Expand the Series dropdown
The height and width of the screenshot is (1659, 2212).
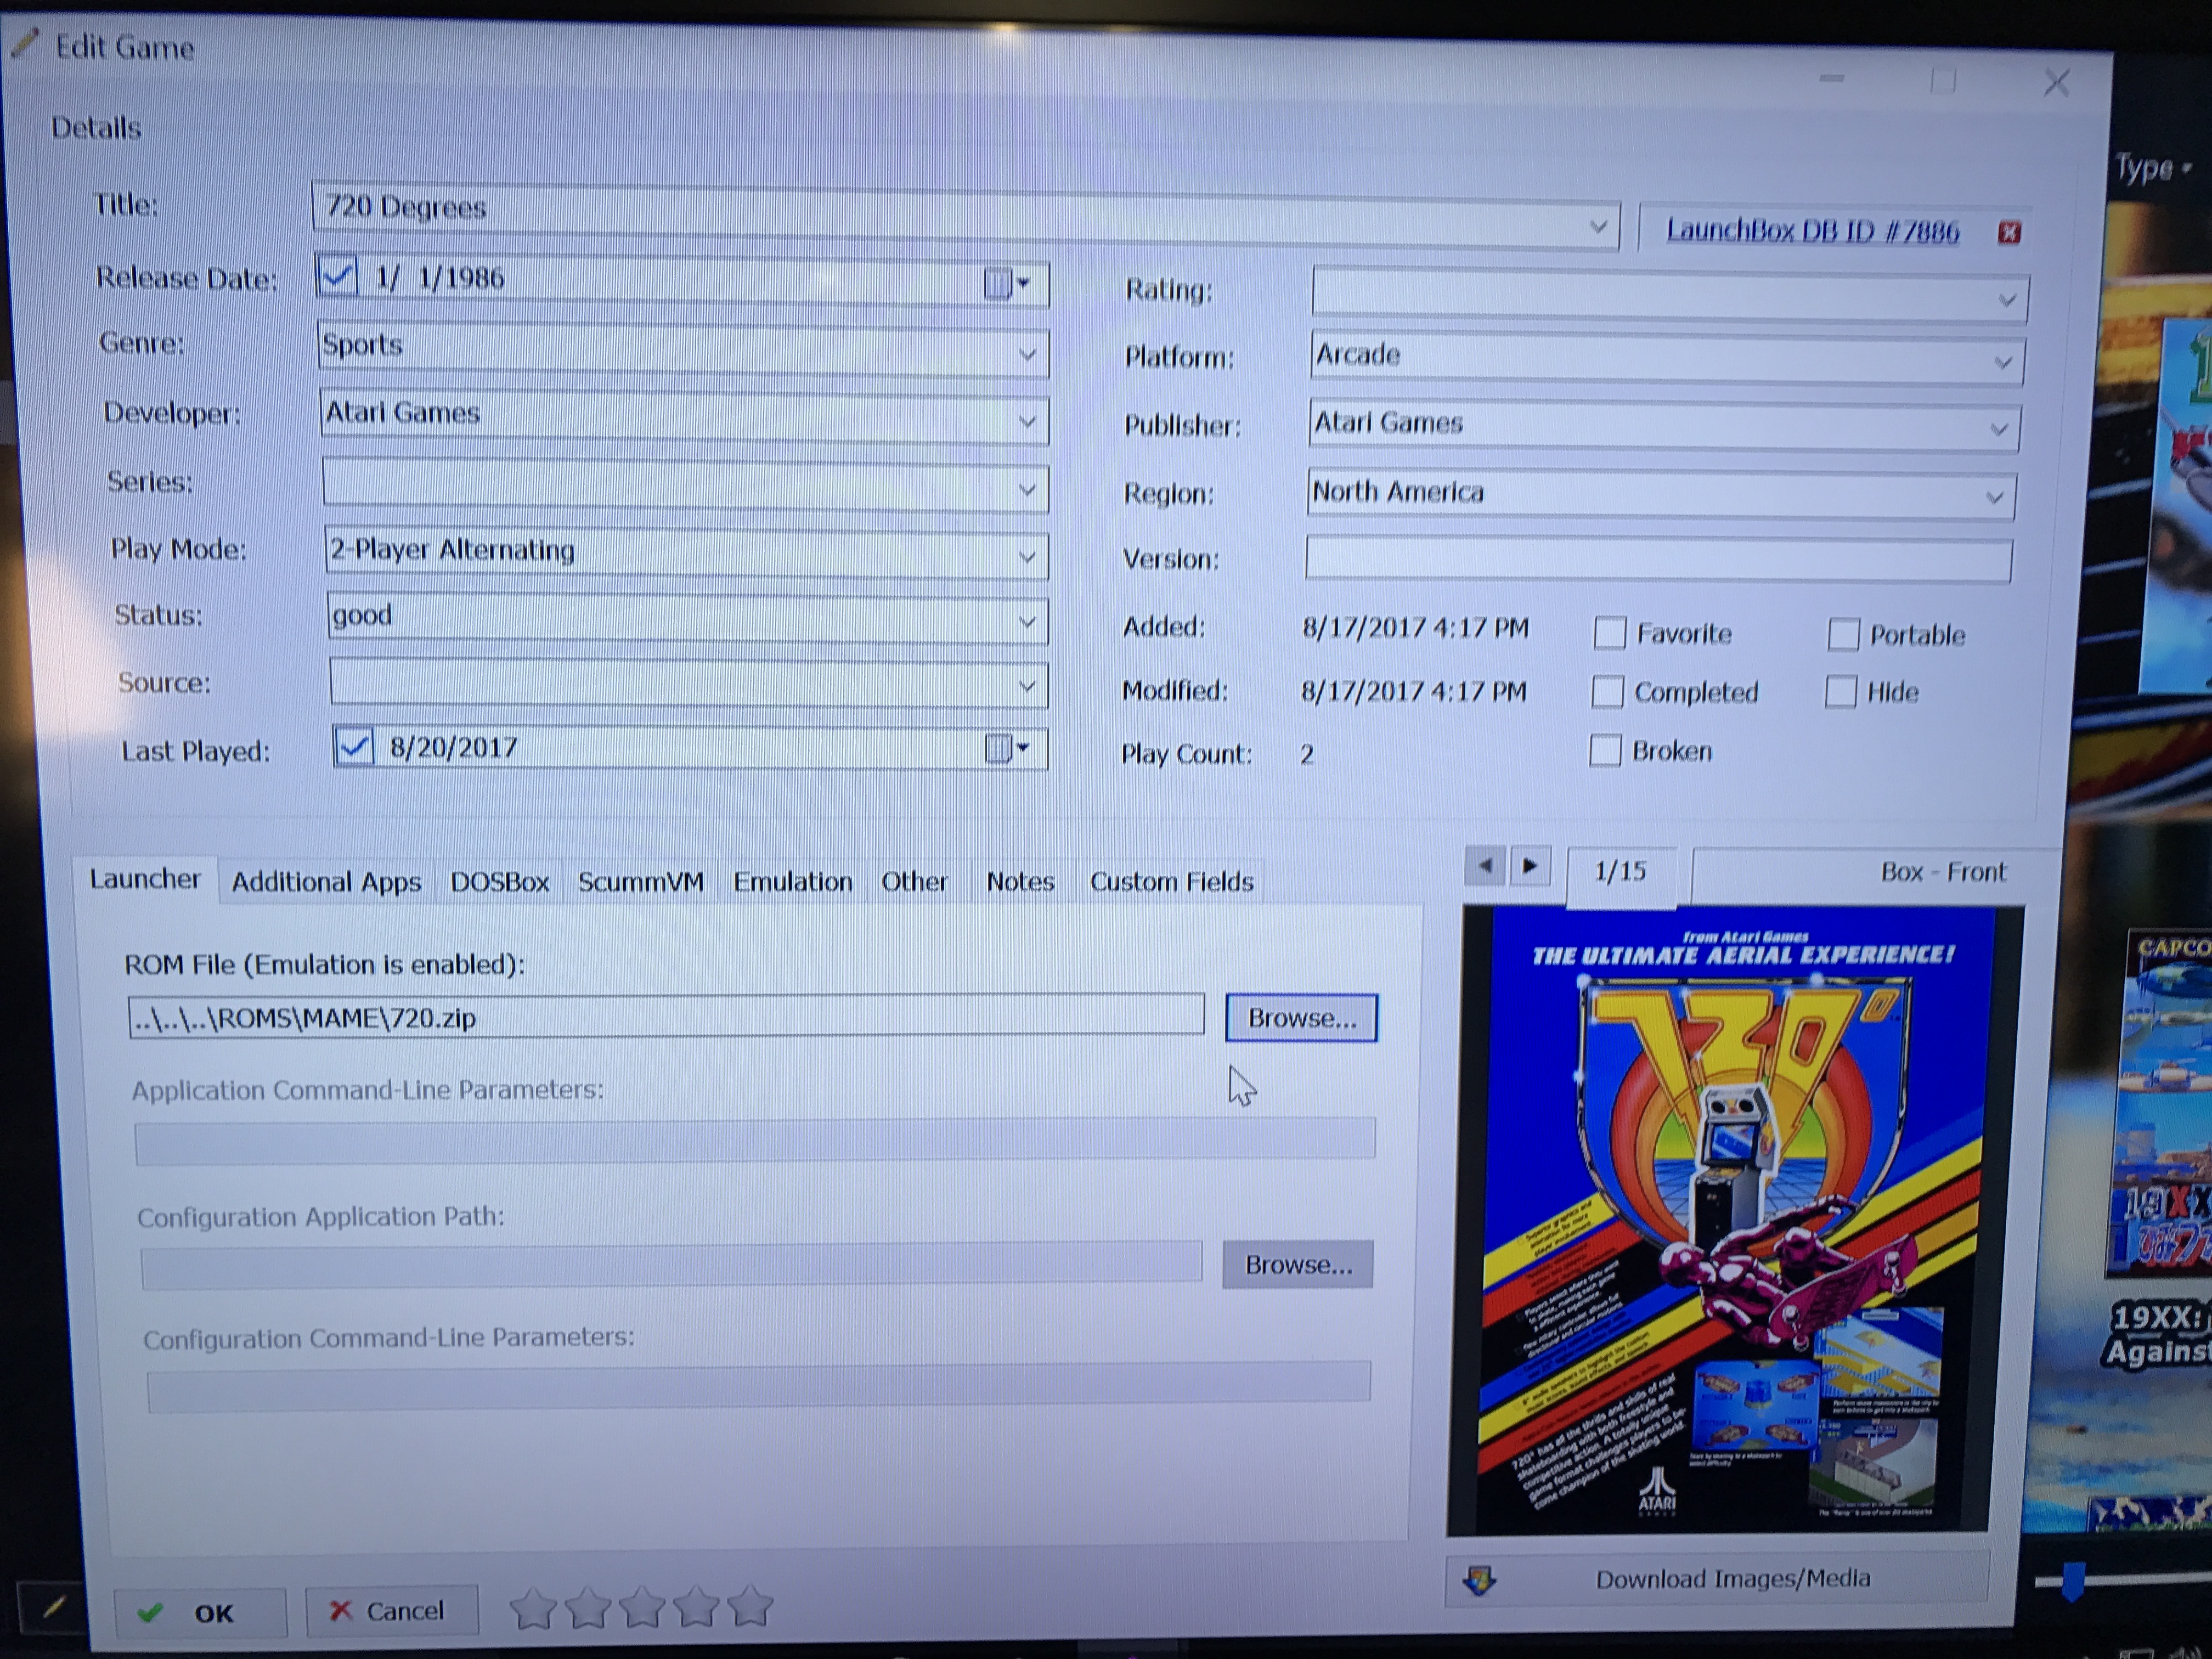click(x=1027, y=490)
